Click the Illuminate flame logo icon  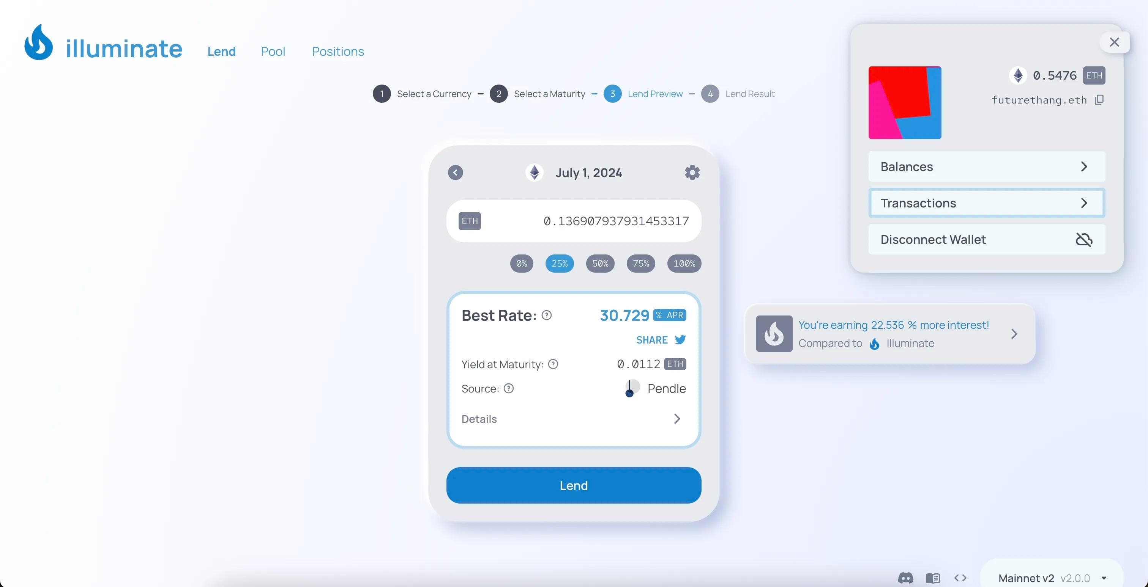[x=38, y=42]
